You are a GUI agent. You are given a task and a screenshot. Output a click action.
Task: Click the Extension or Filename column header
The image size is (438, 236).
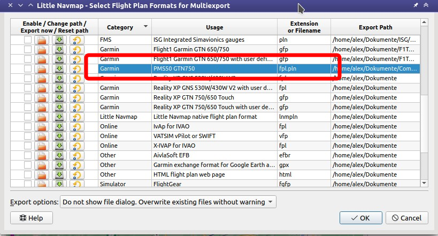point(304,27)
